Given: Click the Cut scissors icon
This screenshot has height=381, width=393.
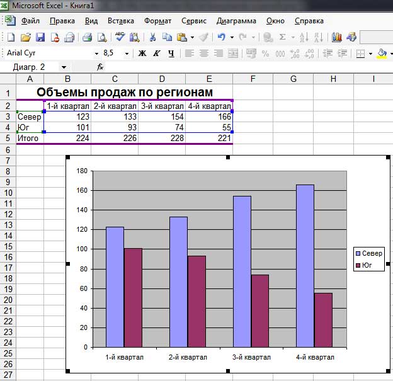Looking at the screenshot, I should [x=152, y=37].
